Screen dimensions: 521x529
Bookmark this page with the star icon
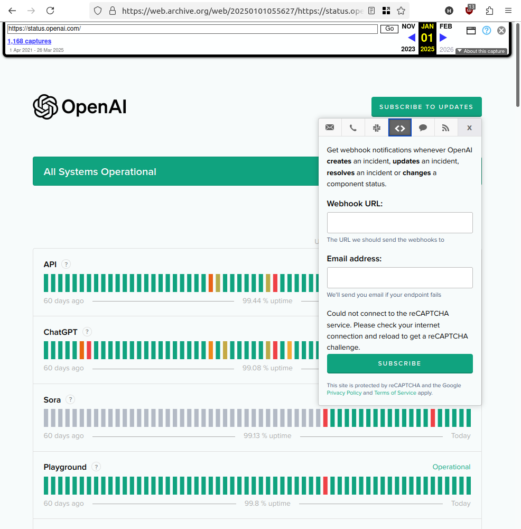tap(401, 11)
